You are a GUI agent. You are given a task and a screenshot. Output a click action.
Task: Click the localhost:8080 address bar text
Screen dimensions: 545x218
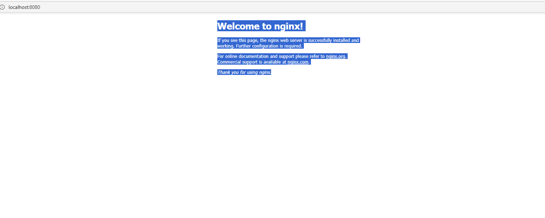(x=24, y=7)
